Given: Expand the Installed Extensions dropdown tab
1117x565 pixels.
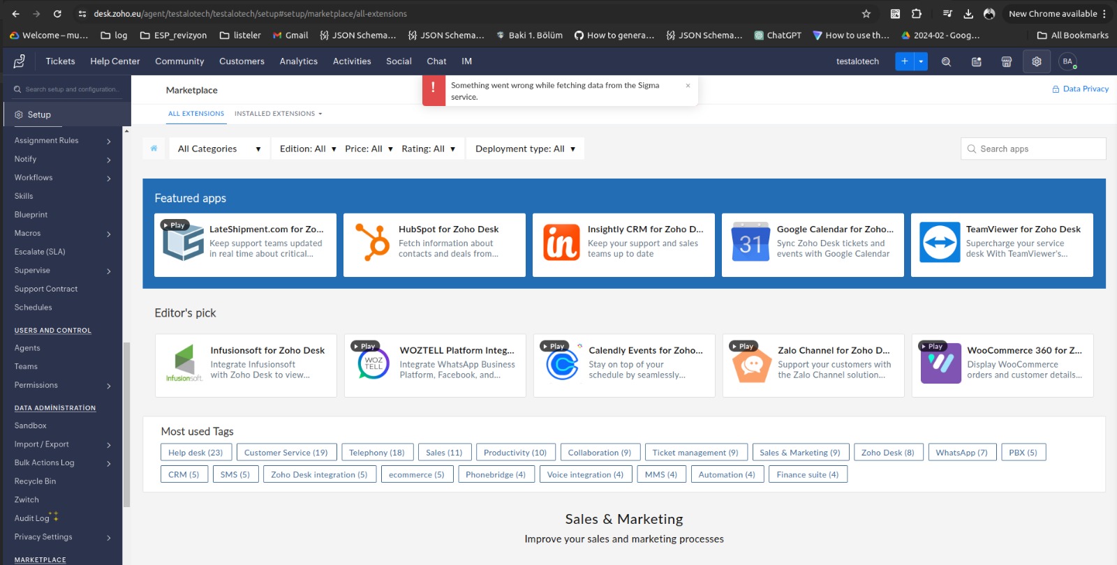Looking at the screenshot, I should click(279, 114).
